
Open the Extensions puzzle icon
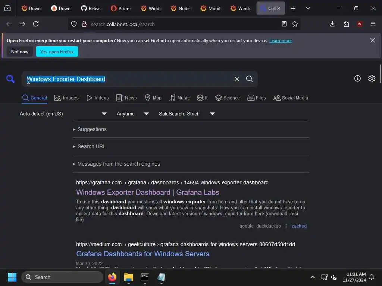346,24
